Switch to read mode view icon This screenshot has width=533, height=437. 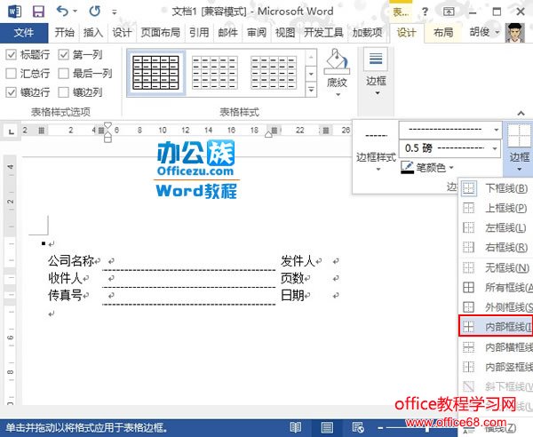click(296, 427)
